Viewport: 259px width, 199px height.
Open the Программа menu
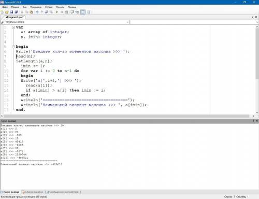click(x=36, y=7)
